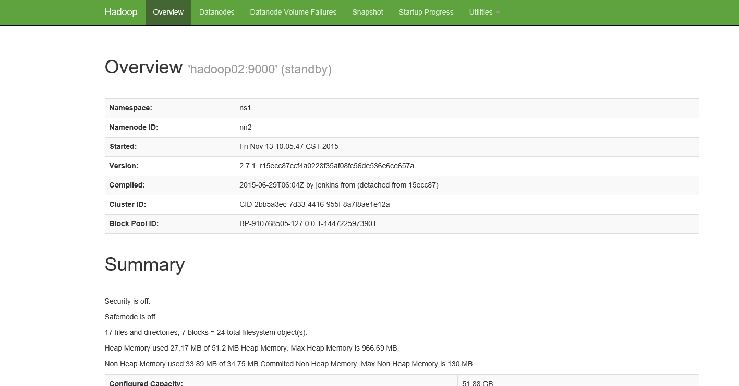Screen dimensions: 739x386
Task: Click the Version: label cell
Action: [x=170, y=166]
